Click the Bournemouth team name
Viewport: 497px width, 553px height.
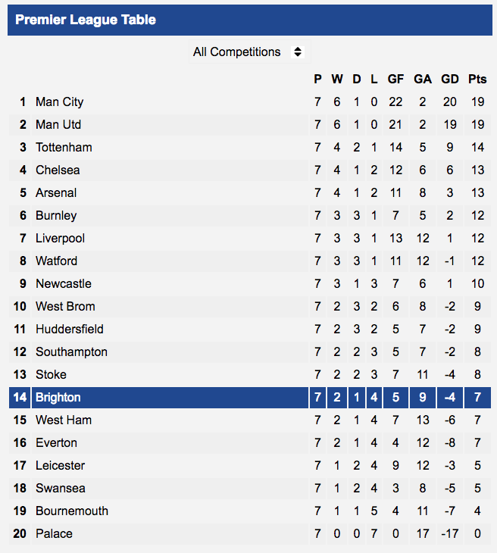coord(72,511)
